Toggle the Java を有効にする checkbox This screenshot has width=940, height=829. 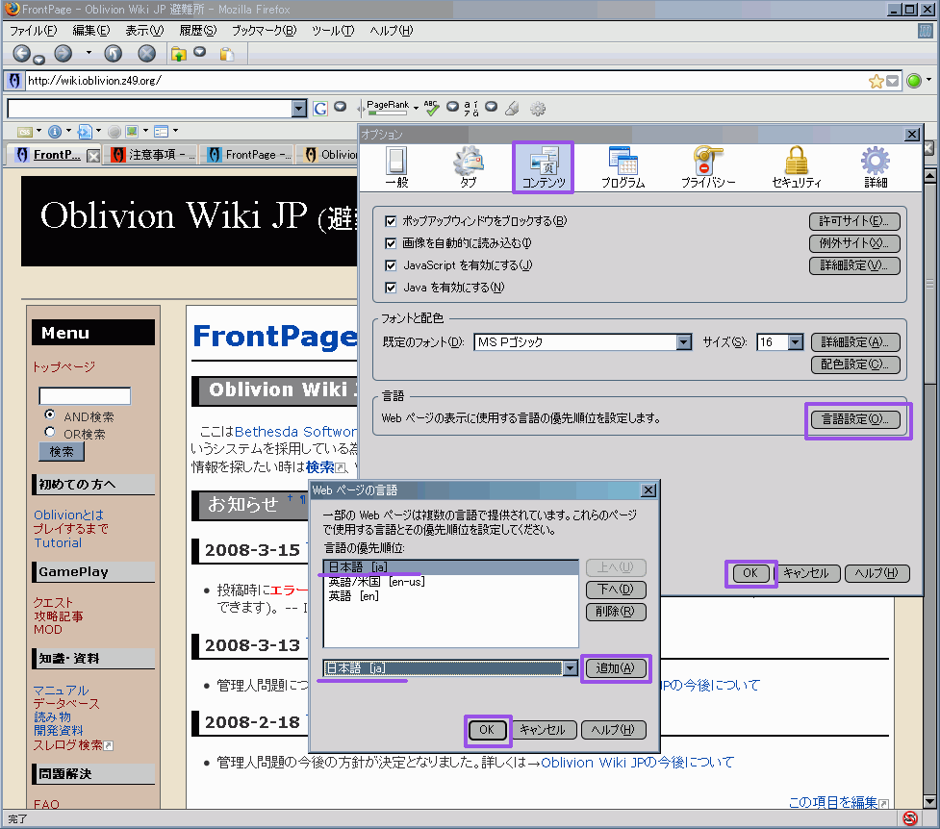pyautogui.click(x=391, y=288)
